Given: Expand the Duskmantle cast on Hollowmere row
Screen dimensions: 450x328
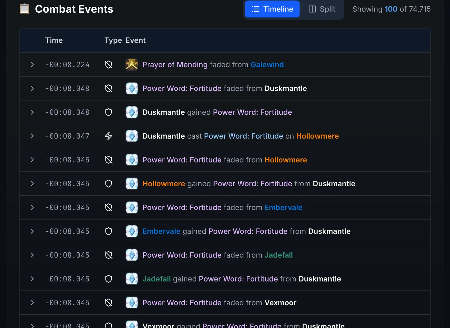Looking at the screenshot, I should point(32,136).
